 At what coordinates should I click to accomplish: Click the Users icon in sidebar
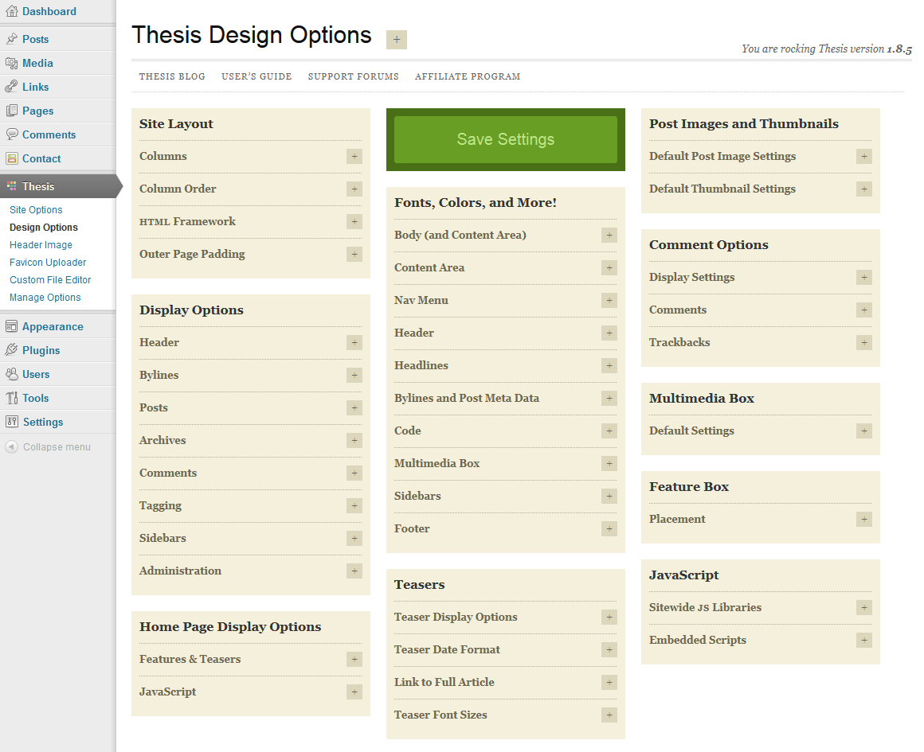[x=11, y=374]
